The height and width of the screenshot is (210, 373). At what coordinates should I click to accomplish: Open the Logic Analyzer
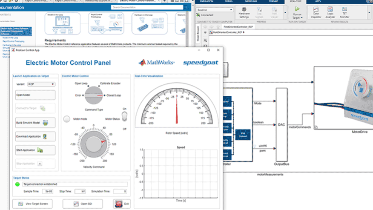pos(330,13)
